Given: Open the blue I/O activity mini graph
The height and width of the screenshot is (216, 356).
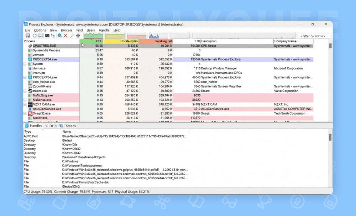Looking at the screenshot, I should click(x=158, y=36).
